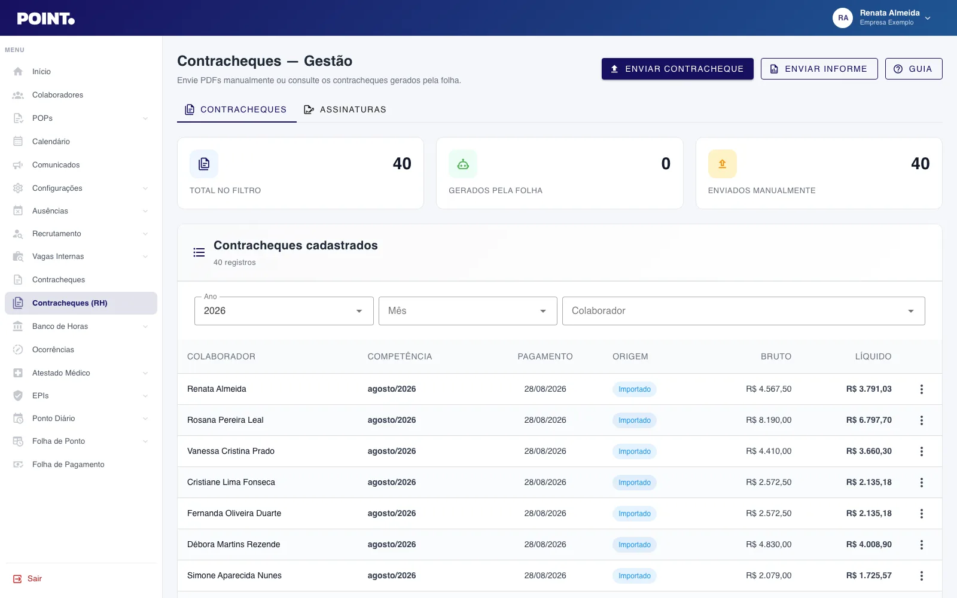Click the Ausências icon in sidebar
Screen dimensions: 957x598
tap(18, 211)
